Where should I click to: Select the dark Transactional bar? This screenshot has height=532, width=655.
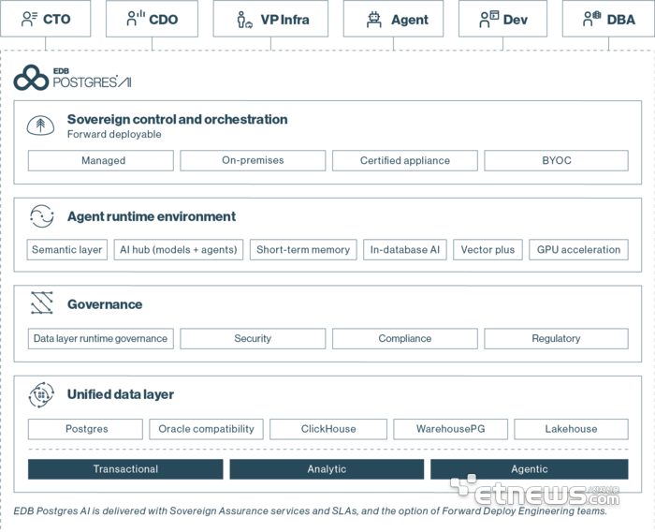125,469
